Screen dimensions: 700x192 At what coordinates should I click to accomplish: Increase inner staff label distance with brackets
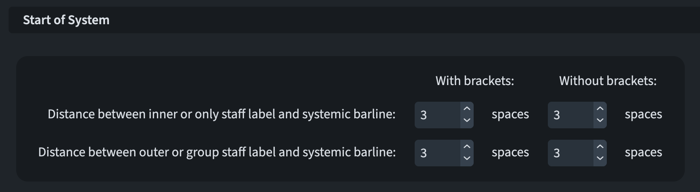[467, 109]
